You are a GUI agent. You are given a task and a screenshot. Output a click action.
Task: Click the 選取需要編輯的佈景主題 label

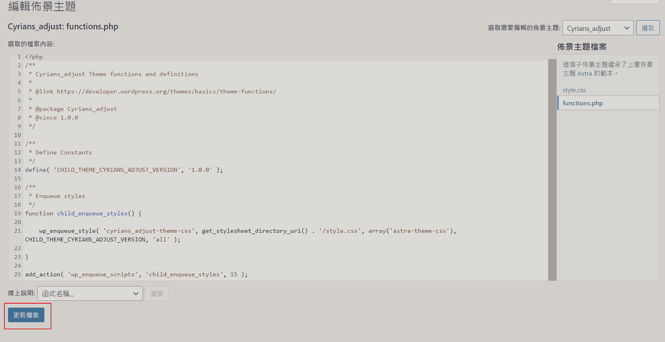(x=523, y=28)
